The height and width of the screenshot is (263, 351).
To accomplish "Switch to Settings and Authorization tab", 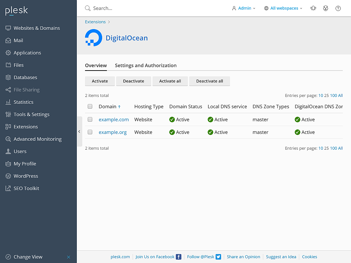I will coord(146,65).
